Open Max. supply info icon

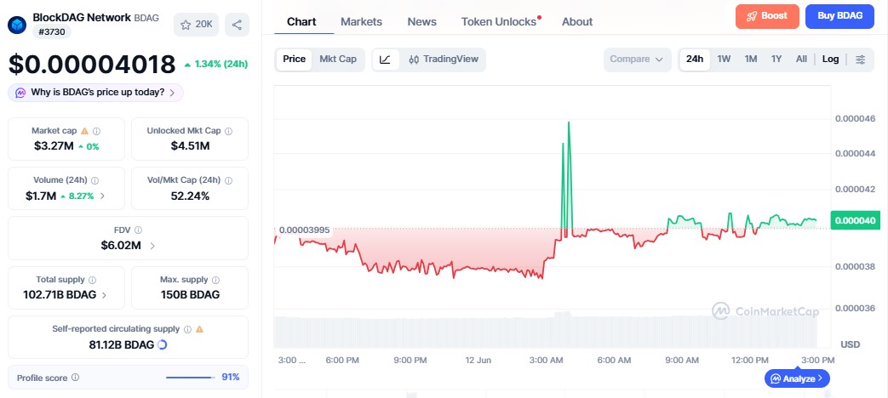[x=215, y=280]
